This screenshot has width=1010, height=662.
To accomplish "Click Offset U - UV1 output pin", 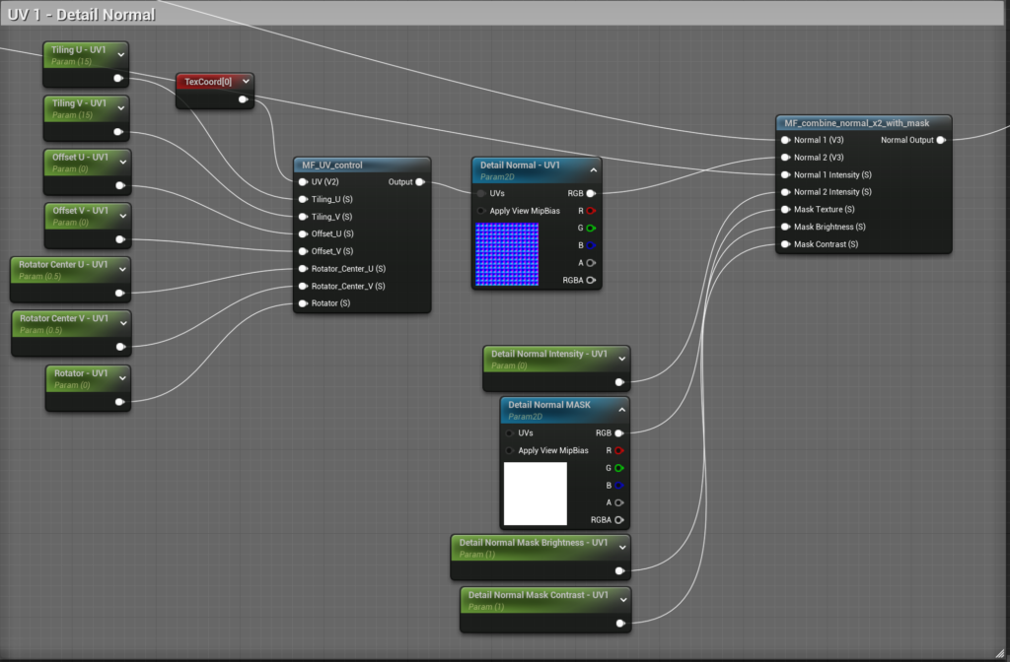I will tap(119, 186).
